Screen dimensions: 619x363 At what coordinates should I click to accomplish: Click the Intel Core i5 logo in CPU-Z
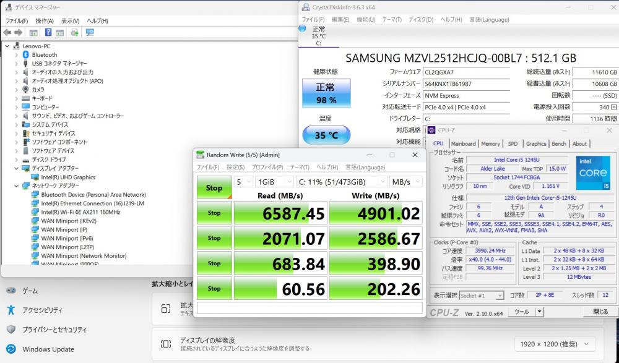coord(592,173)
